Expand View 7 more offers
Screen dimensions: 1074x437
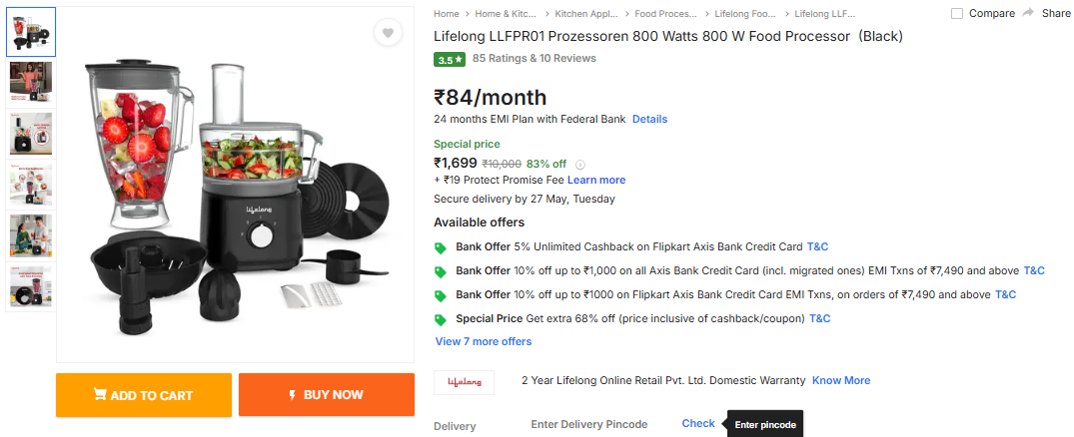click(x=484, y=341)
